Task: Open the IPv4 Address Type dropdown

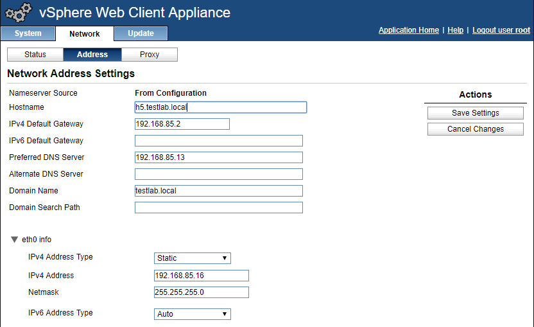Action: pyautogui.click(x=193, y=258)
